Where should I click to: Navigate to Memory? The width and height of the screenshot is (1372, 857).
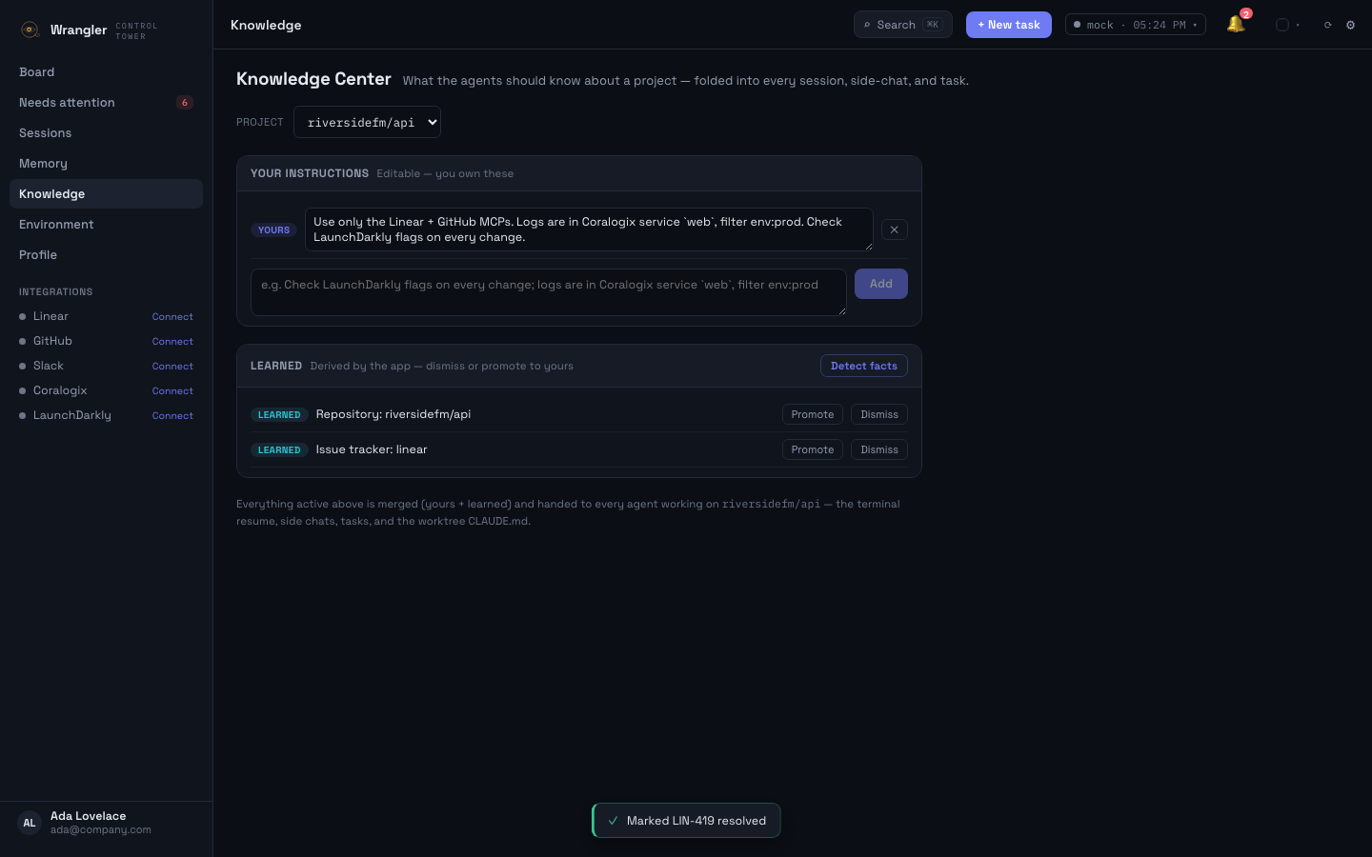click(x=106, y=164)
